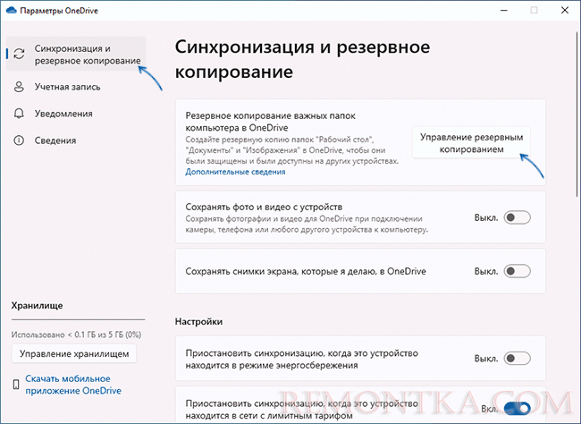Click the storage usage text Использовано

76,335
